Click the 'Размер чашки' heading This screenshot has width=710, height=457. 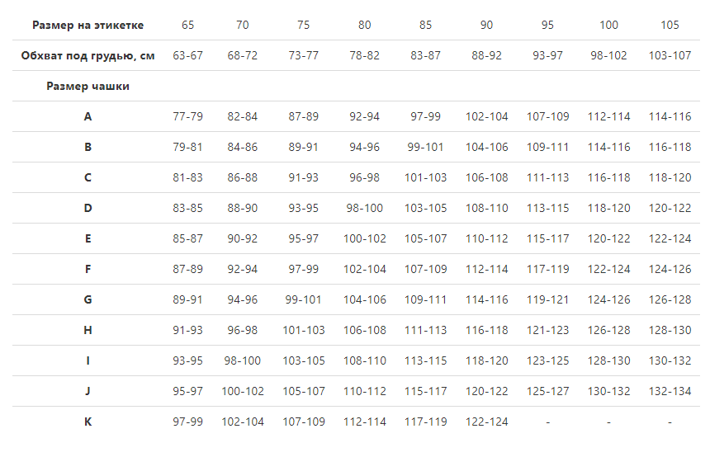[x=88, y=87]
